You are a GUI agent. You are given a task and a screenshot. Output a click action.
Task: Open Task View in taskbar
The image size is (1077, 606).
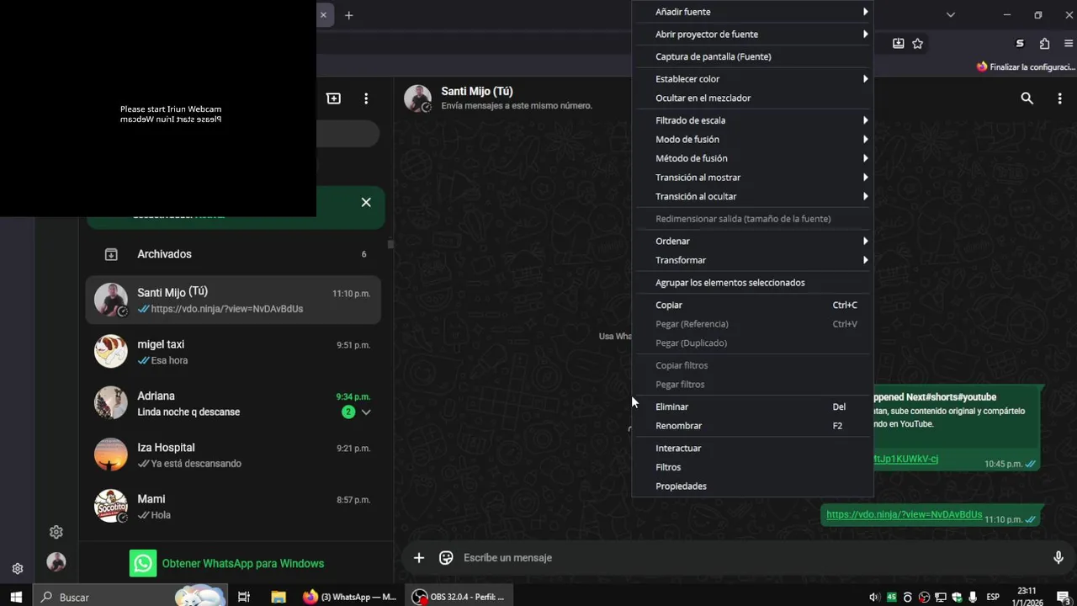click(244, 597)
